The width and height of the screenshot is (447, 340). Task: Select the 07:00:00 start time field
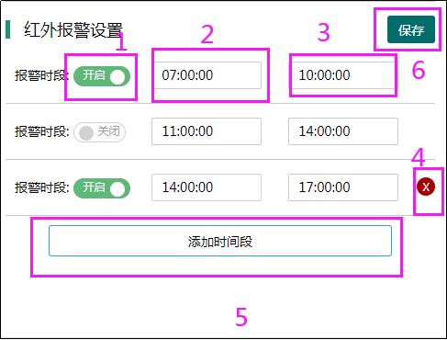click(207, 75)
